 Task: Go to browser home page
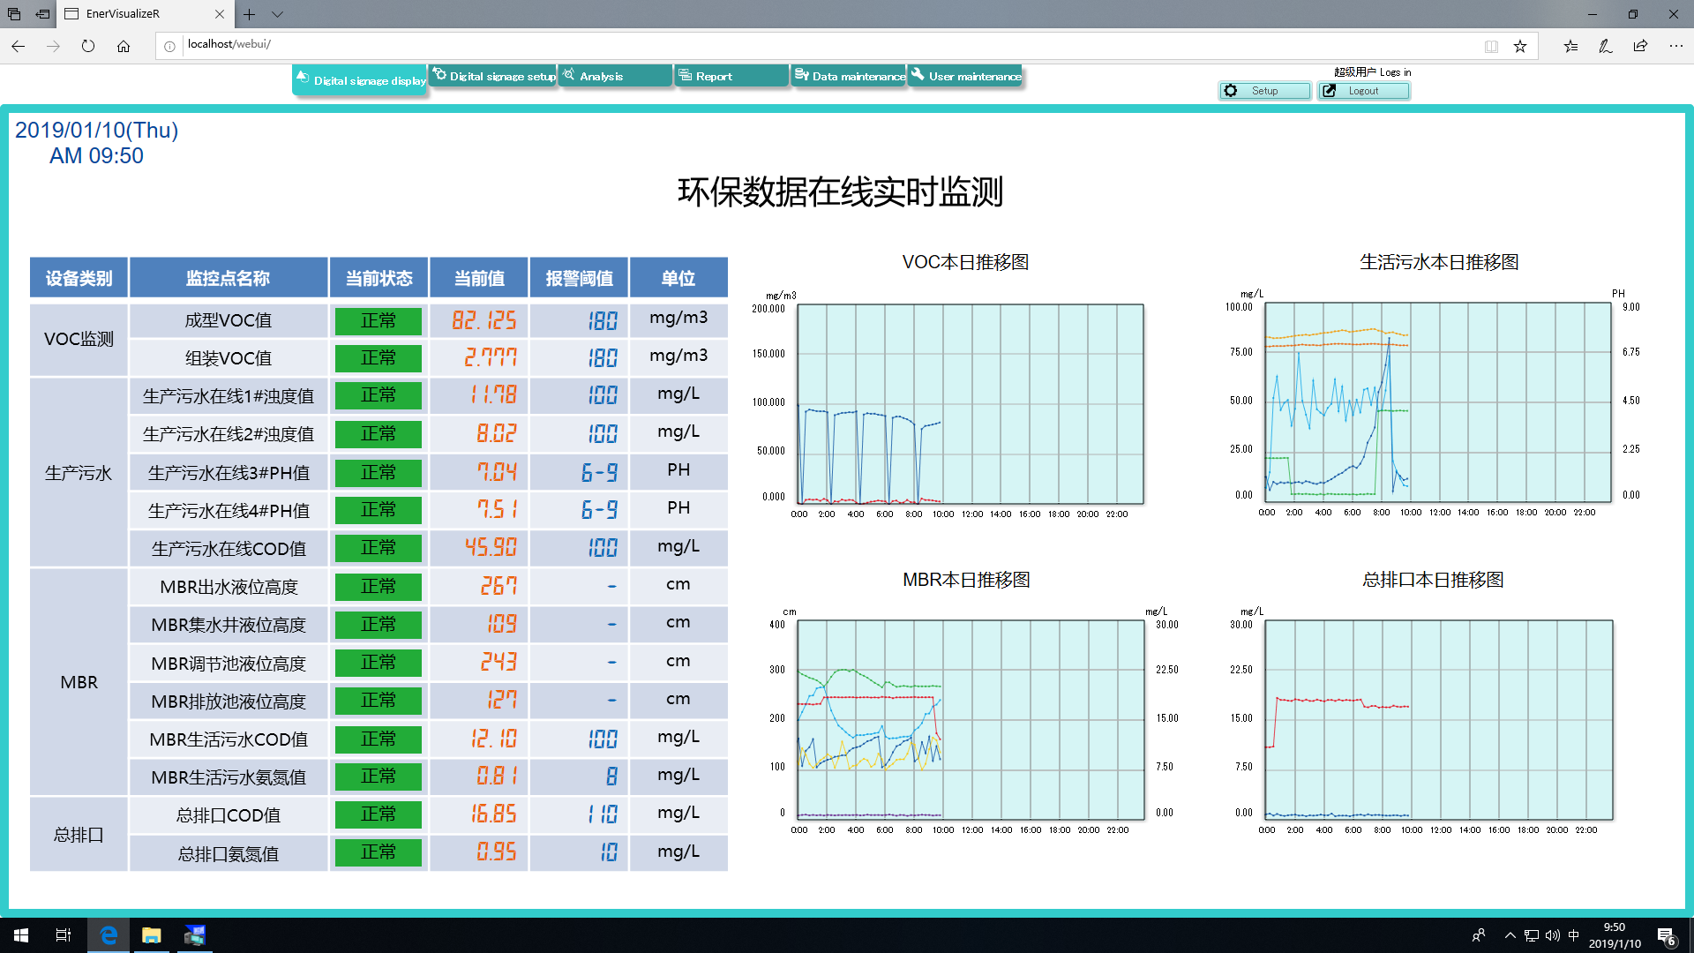pos(124,46)
